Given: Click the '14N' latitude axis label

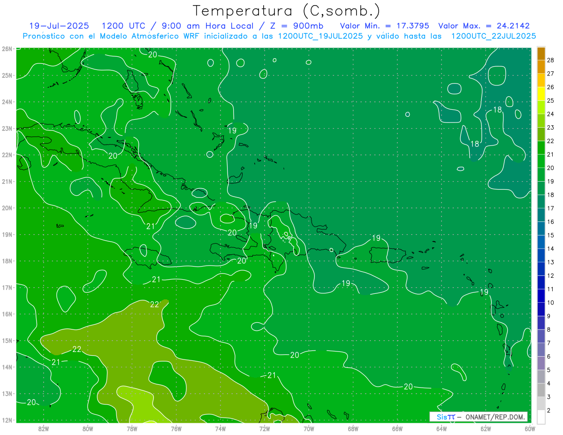Looking at the screenshot, I should pos(7,367).
